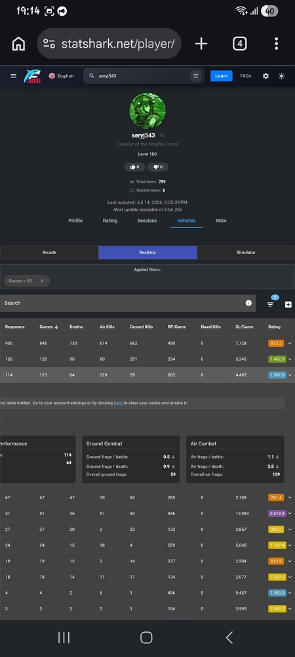Show info for vehicle search field
Viewport: 295px width, 657px height.
(x=248, y=303)
